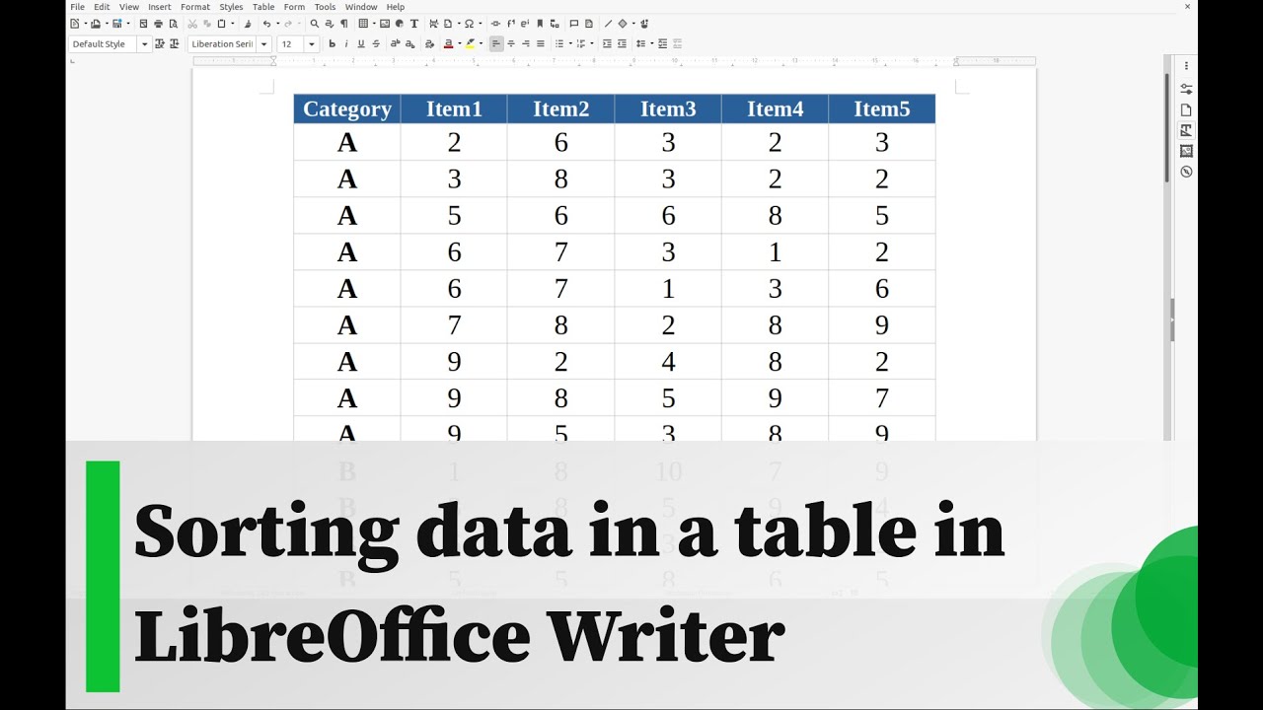Apply superscript formatting

[396, 43]
